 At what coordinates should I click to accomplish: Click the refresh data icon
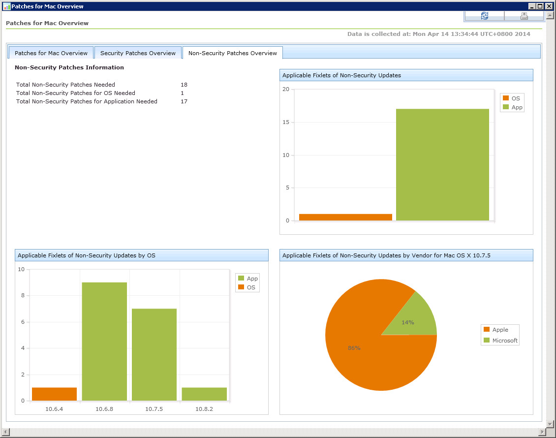tap(484, 16)
